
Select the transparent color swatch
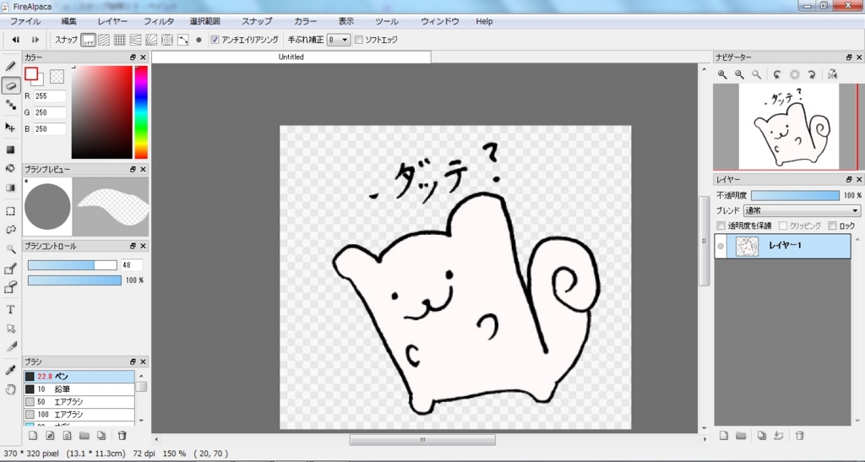pos(57,77)
